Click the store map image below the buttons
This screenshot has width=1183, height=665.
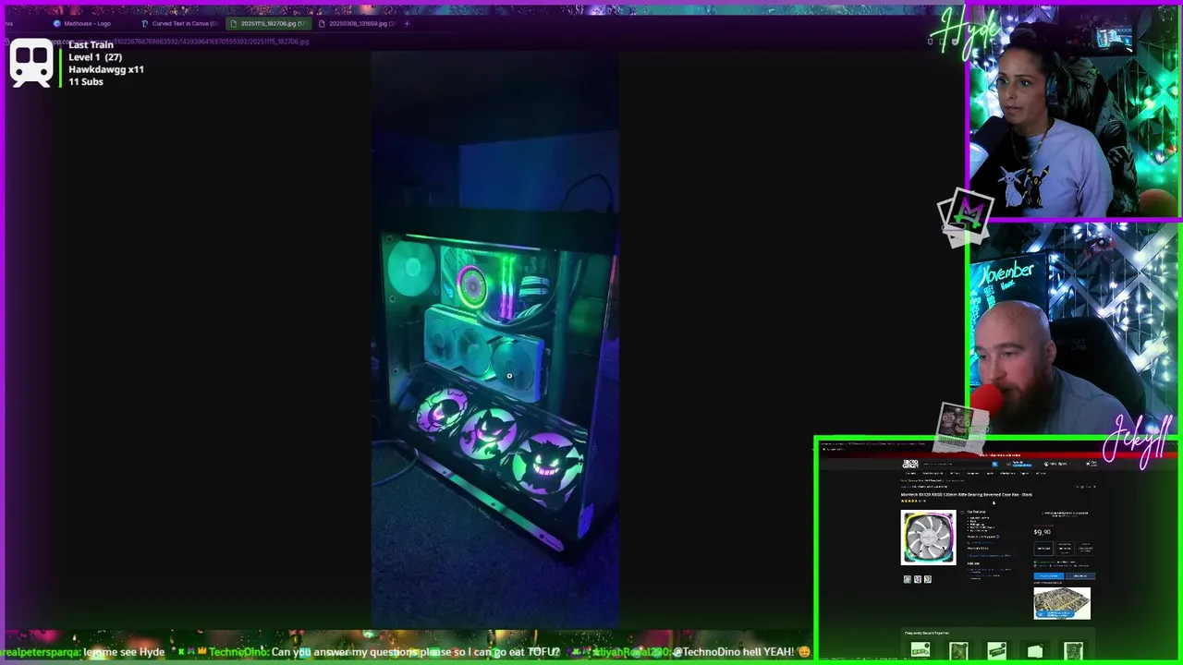click(1062, 603)
